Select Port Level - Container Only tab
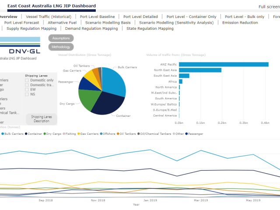280x210 pixels. [x=191, y=17]
